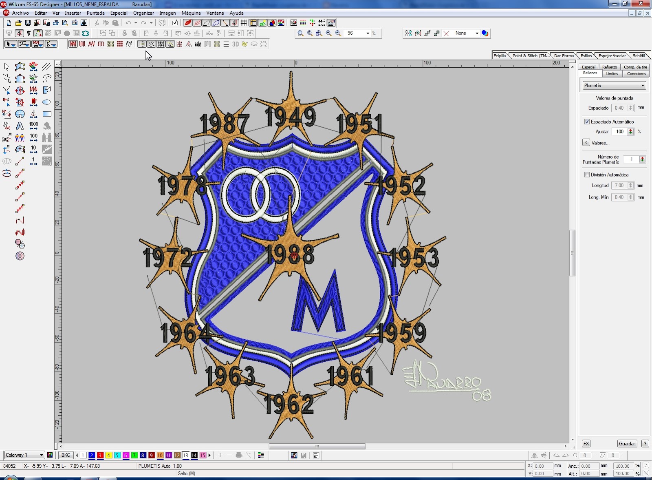652x480 pixels.
Task: Click the New design icon
Action: [x=9, y=23]
